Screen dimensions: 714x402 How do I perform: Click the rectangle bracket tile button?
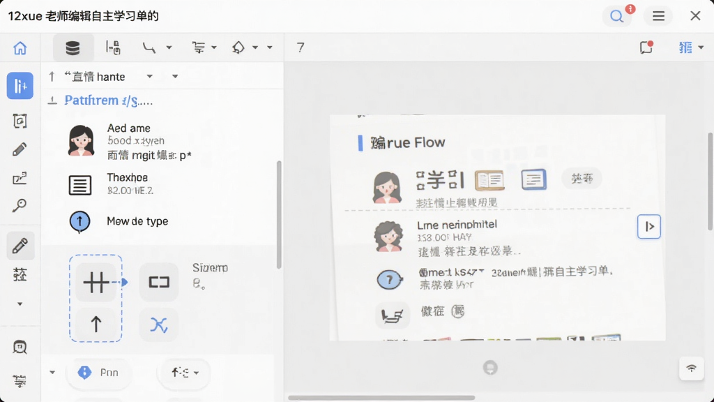[159, 282]
